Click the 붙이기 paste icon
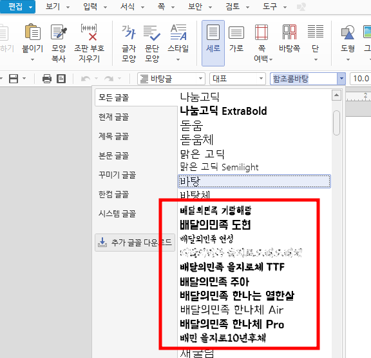The image size is (371, 358). (33, 32)
